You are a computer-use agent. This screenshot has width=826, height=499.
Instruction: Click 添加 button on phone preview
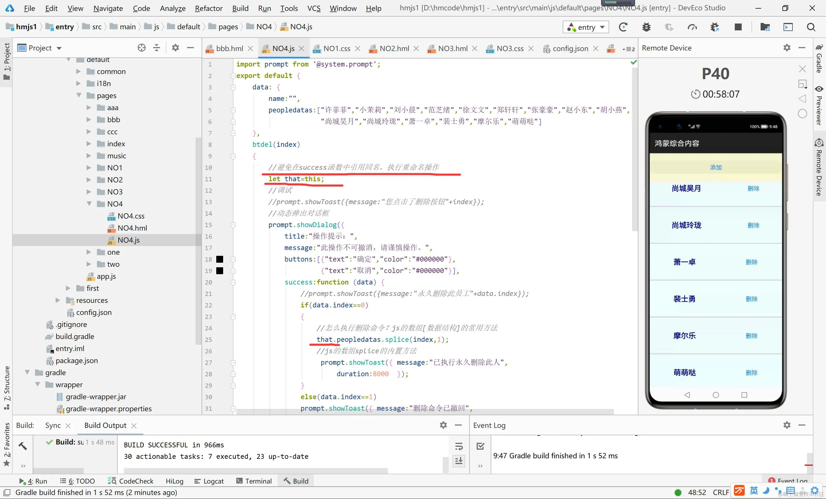tap(715, 167)
